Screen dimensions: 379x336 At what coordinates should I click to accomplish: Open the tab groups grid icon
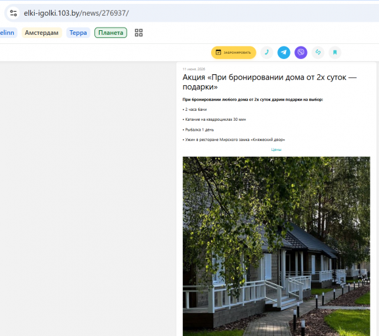[139, 33]
